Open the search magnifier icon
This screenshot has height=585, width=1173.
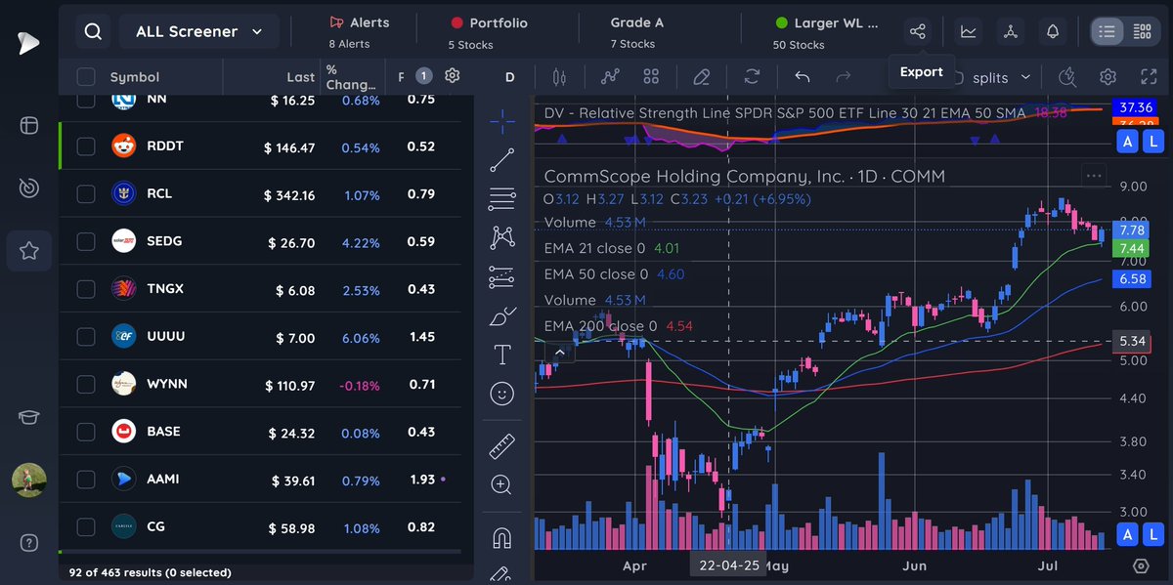[93, 31]
